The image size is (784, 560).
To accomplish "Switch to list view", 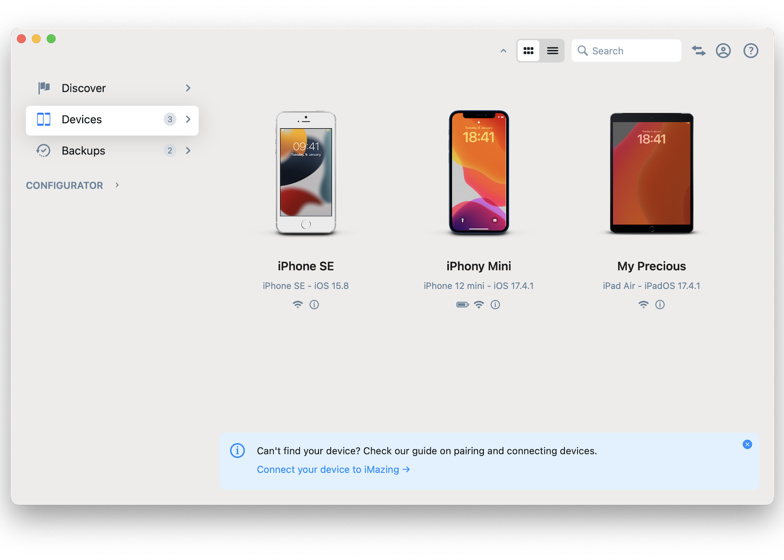I will coord(552,51).
